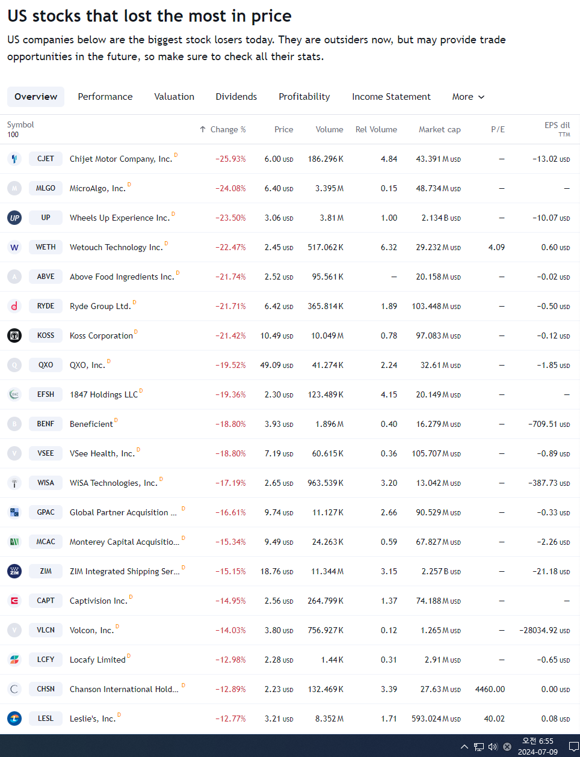Open the WETH ticker link

[x=46, y=247]
